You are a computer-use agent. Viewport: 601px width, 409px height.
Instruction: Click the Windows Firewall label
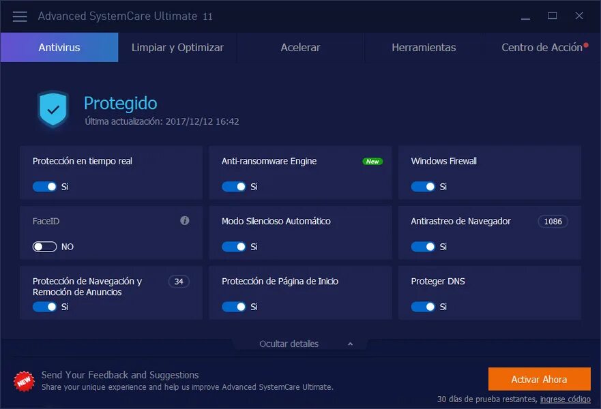(x=444, y=162)
